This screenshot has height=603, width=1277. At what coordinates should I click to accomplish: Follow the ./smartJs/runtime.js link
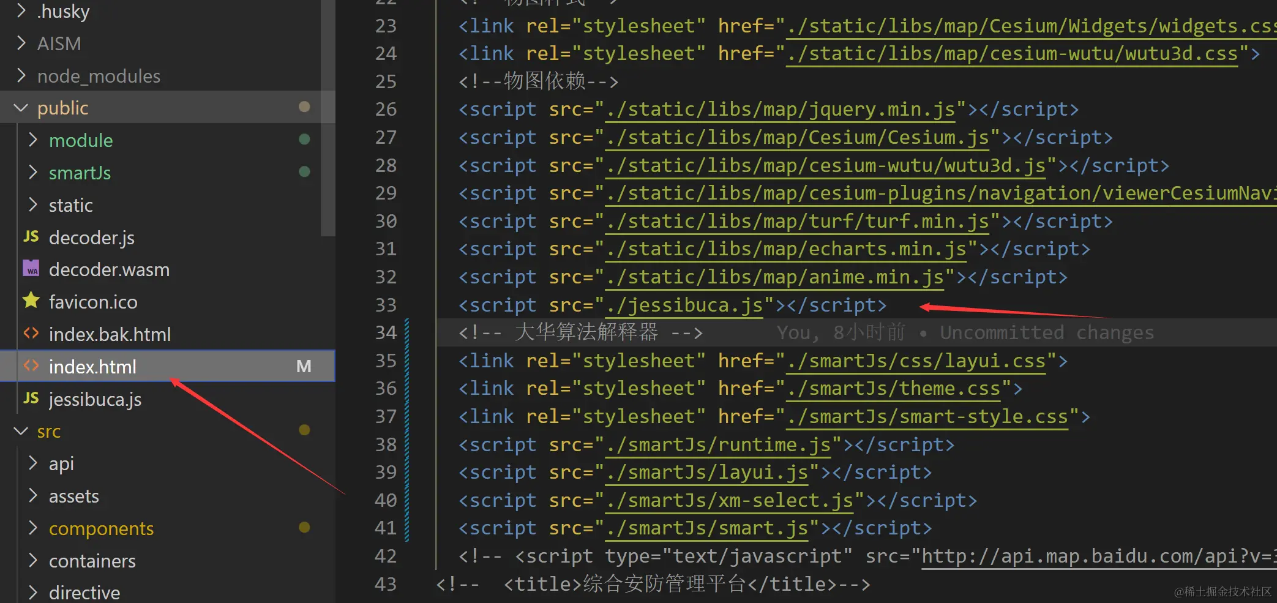pyautogui.click(x=719, y=445)
